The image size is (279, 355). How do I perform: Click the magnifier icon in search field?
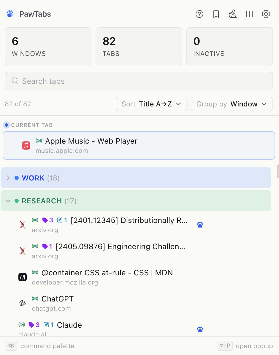(x=15, y=81)
